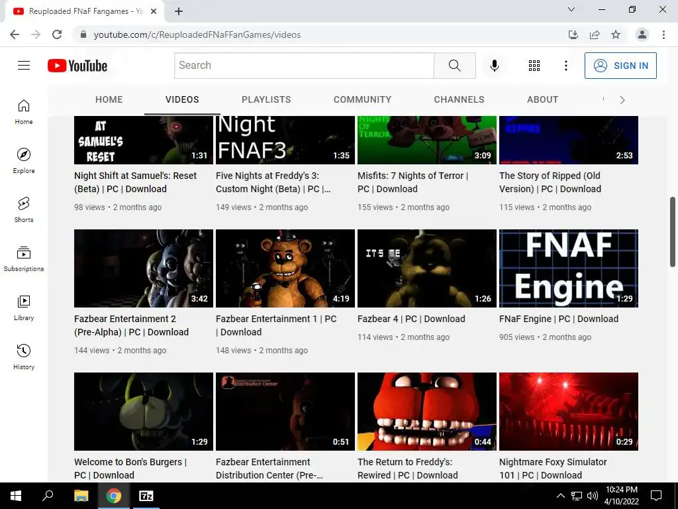The width and height of the screenshot is (678, 509).
Task: Click the Nightmare Foxy Simulator thumbnail
Action: click(569, 412)
